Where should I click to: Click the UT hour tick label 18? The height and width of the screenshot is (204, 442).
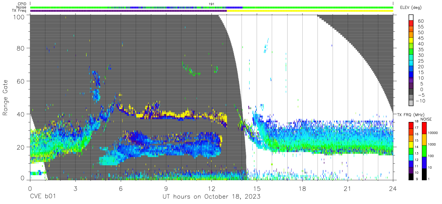[x=302, y=189]
